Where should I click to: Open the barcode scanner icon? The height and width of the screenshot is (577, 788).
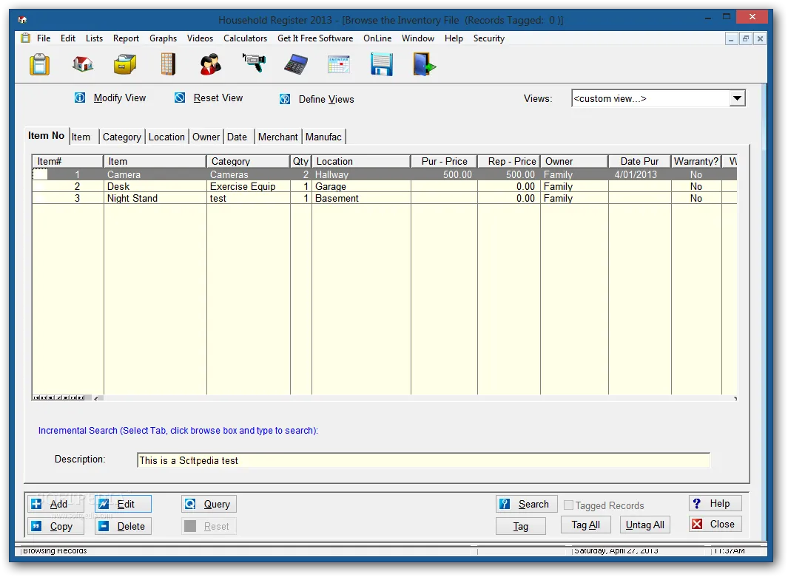coord(253,64)
